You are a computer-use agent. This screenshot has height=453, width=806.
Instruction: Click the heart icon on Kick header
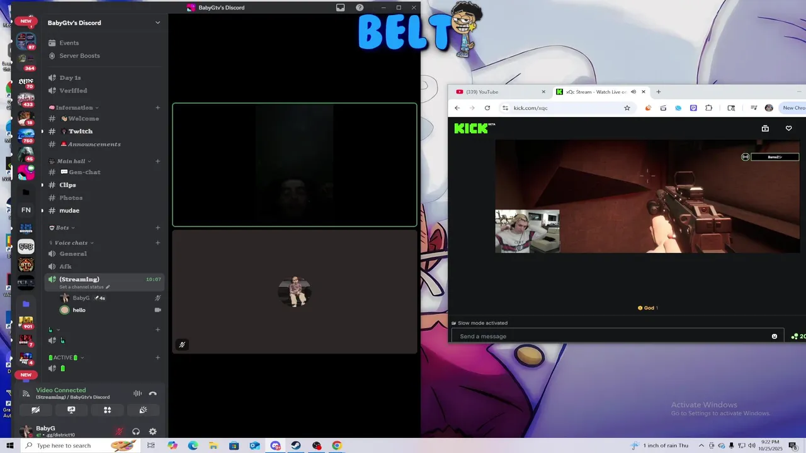pos(788,128)
